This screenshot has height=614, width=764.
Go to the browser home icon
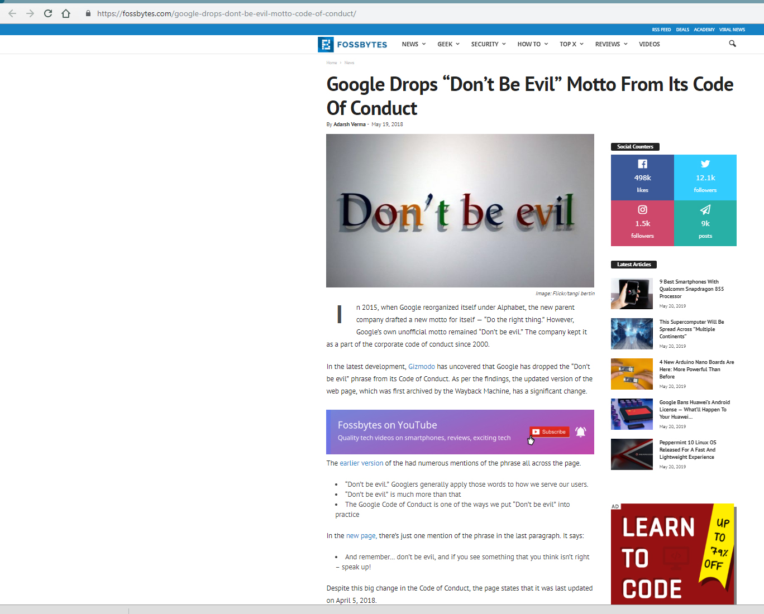click(x=66, y=13)
